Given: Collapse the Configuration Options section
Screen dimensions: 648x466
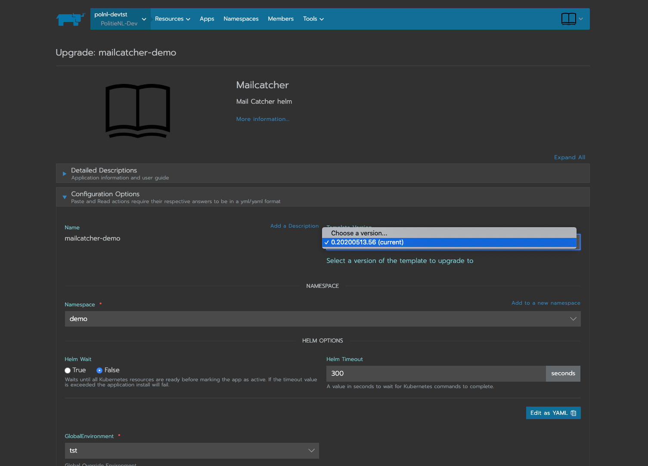Looking at the screenshot, I should click(323, 197).
